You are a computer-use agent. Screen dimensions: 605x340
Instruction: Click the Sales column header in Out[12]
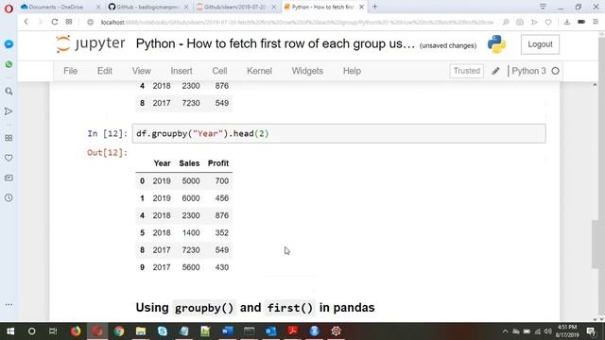pos(189,163)
